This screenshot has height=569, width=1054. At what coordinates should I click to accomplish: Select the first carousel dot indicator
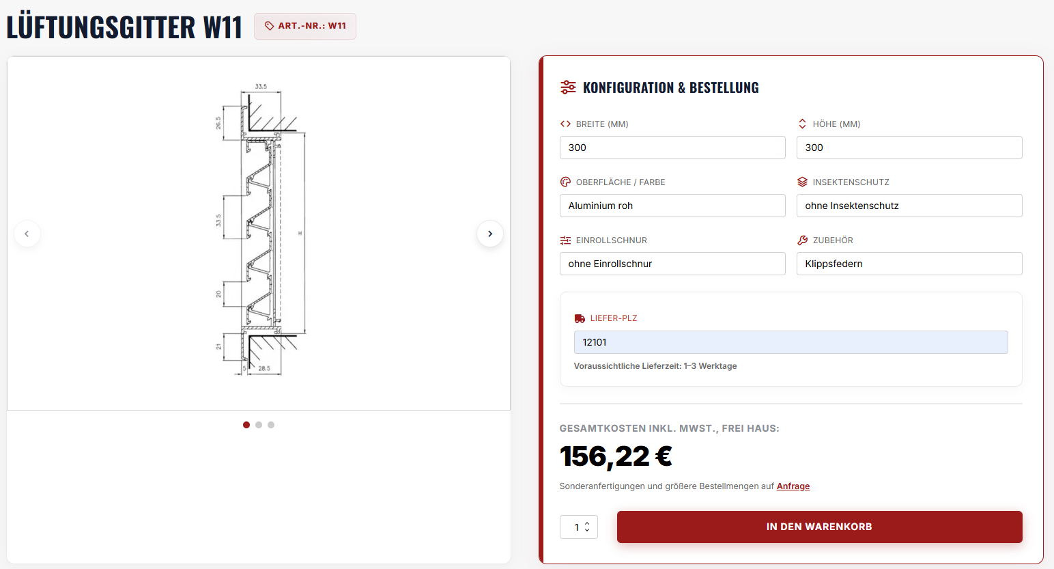tap(246, 425)
